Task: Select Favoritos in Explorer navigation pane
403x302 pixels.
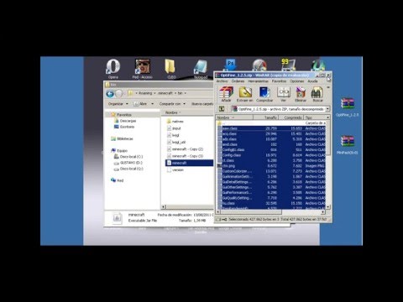Action: click(x=122, y=115)
